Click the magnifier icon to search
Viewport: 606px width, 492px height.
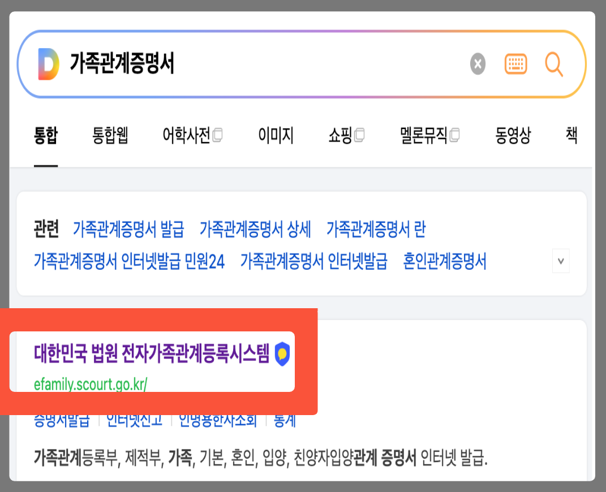[553, 63]
